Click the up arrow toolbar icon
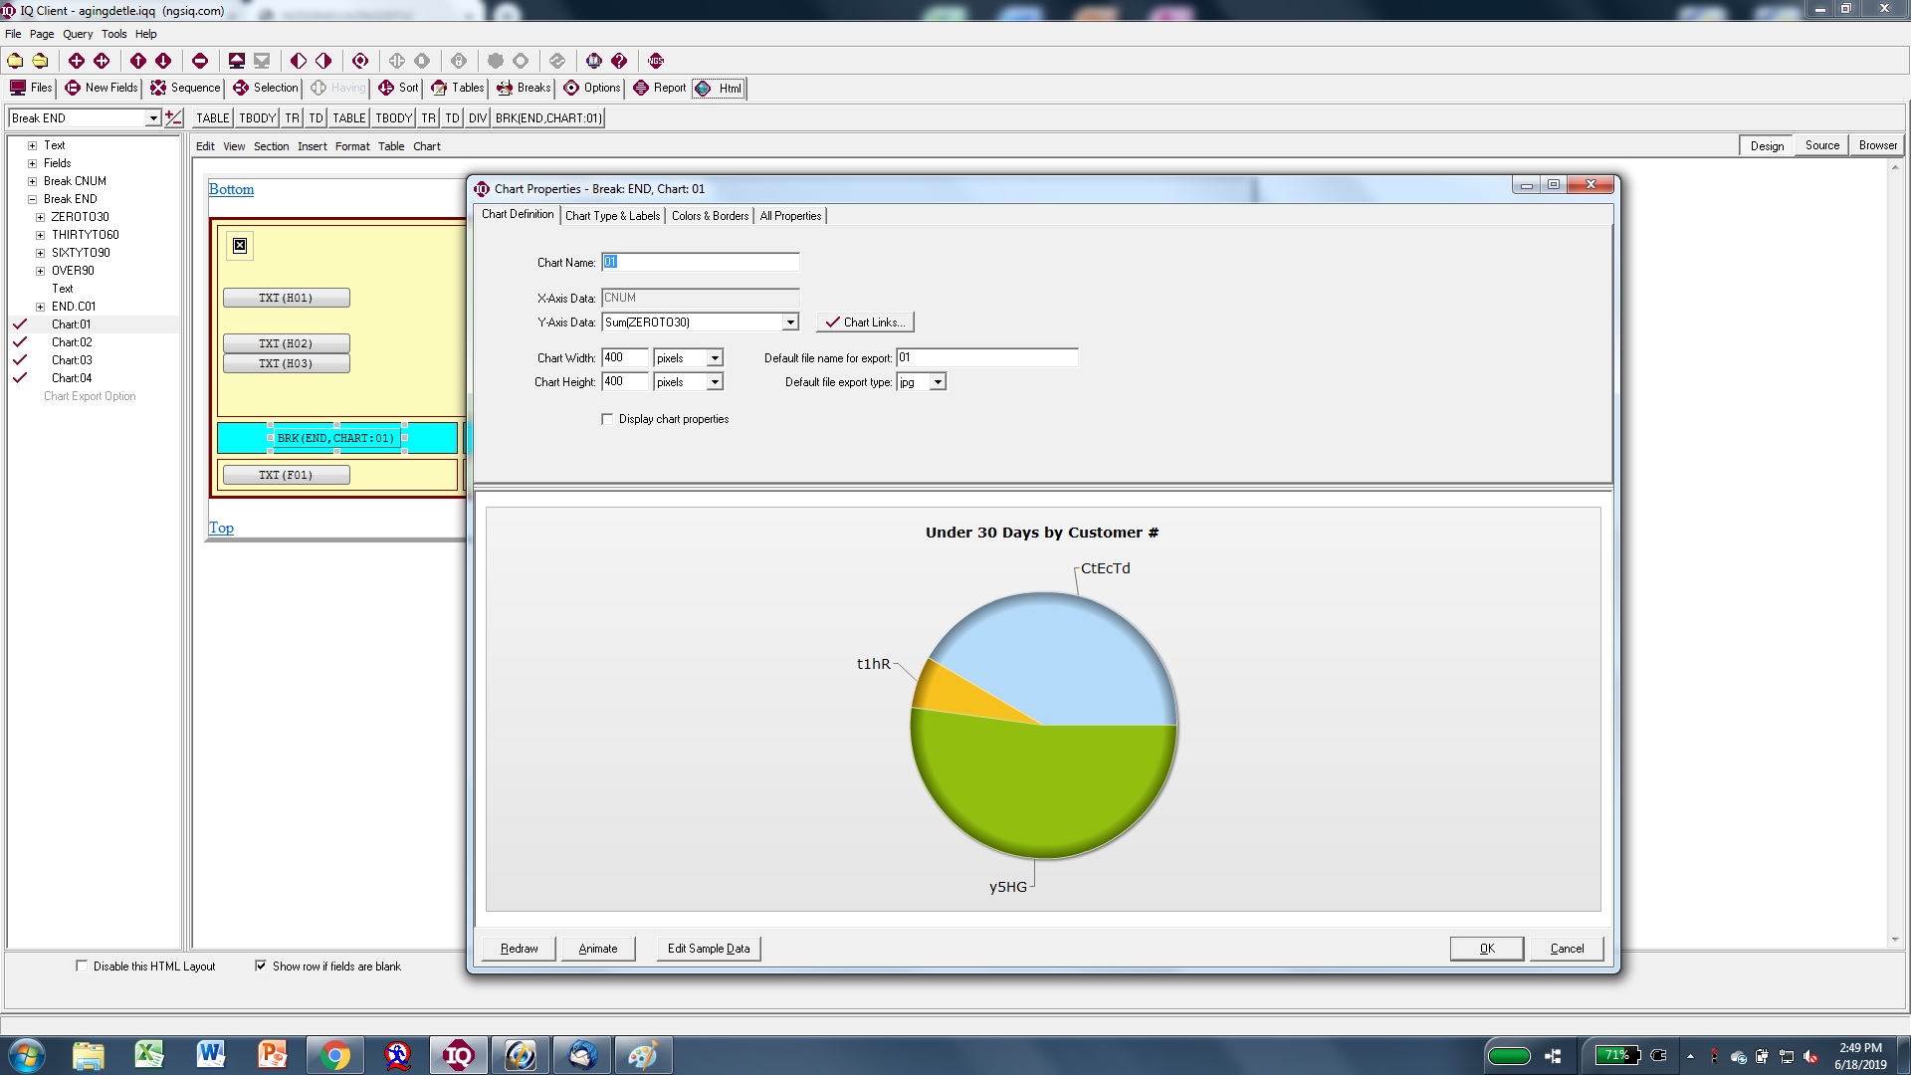Image resolution: width=1911 pixels, height=1075 pixels. (137, 61)
